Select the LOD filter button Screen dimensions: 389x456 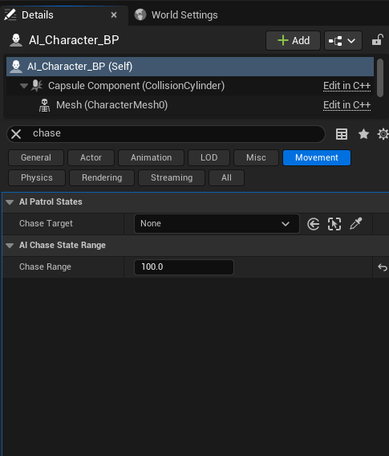coord(209,157)
